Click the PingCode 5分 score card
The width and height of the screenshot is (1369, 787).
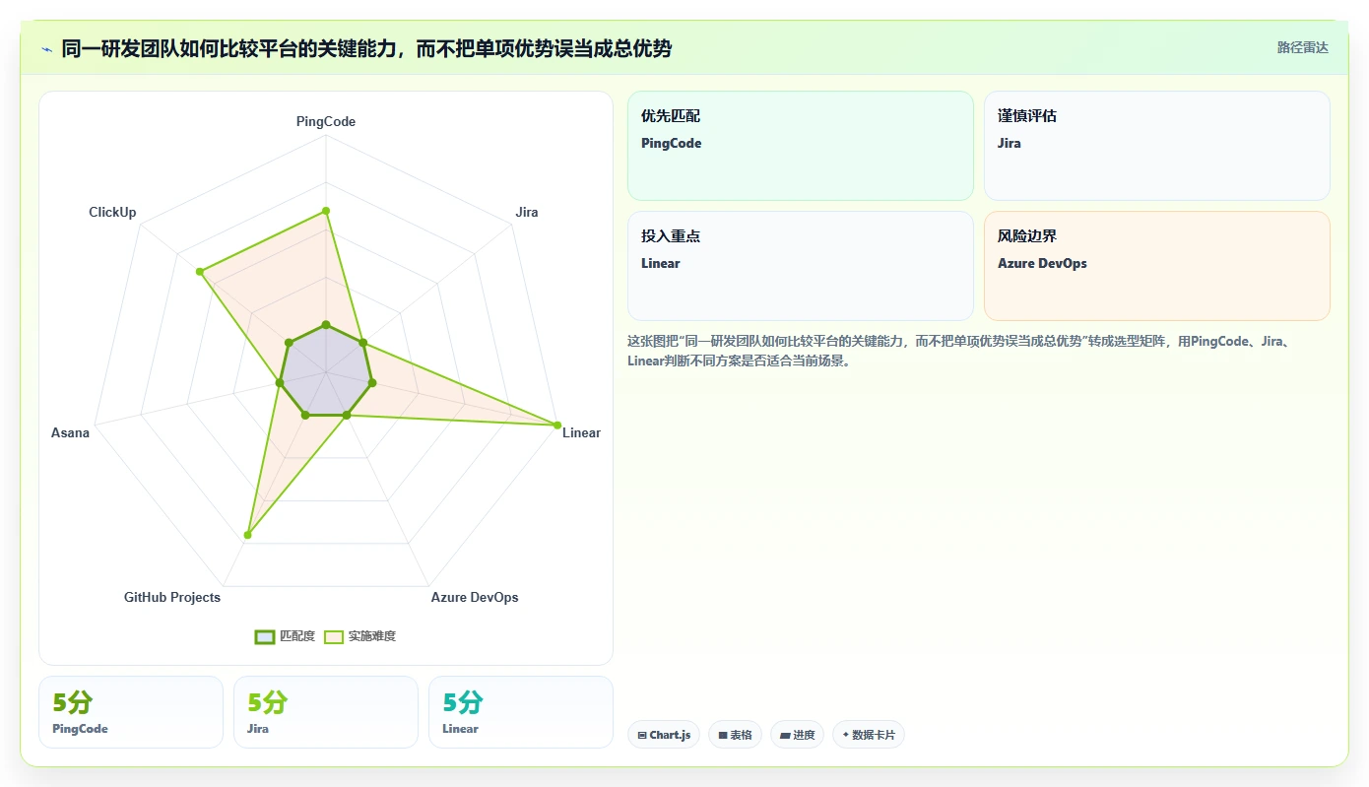click(x=131, y=712)
